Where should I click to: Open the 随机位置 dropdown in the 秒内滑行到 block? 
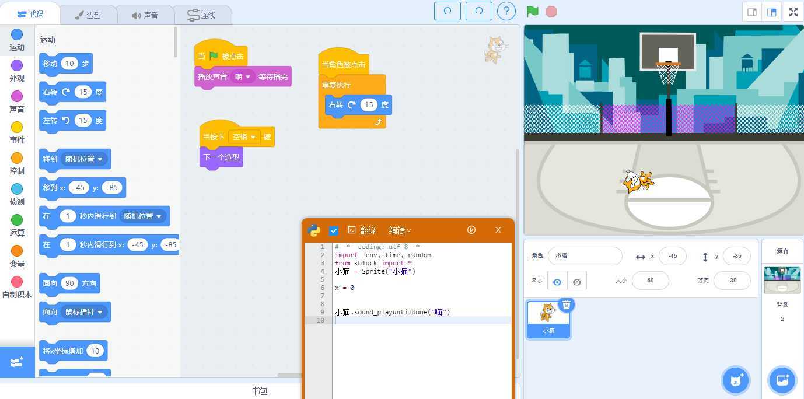point(143,216)
